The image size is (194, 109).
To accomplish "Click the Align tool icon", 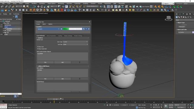I will point(105,7).
